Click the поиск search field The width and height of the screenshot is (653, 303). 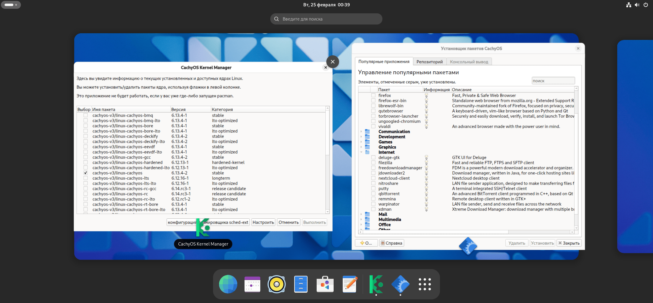pyautogui.click(x=553, y=80)
